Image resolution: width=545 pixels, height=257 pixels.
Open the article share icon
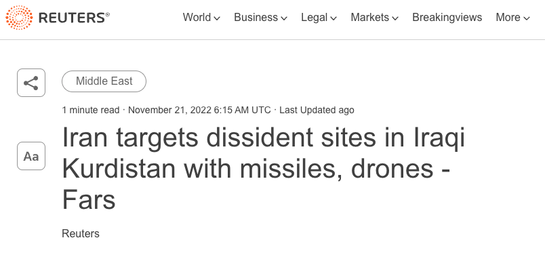(x=31, y=83)
